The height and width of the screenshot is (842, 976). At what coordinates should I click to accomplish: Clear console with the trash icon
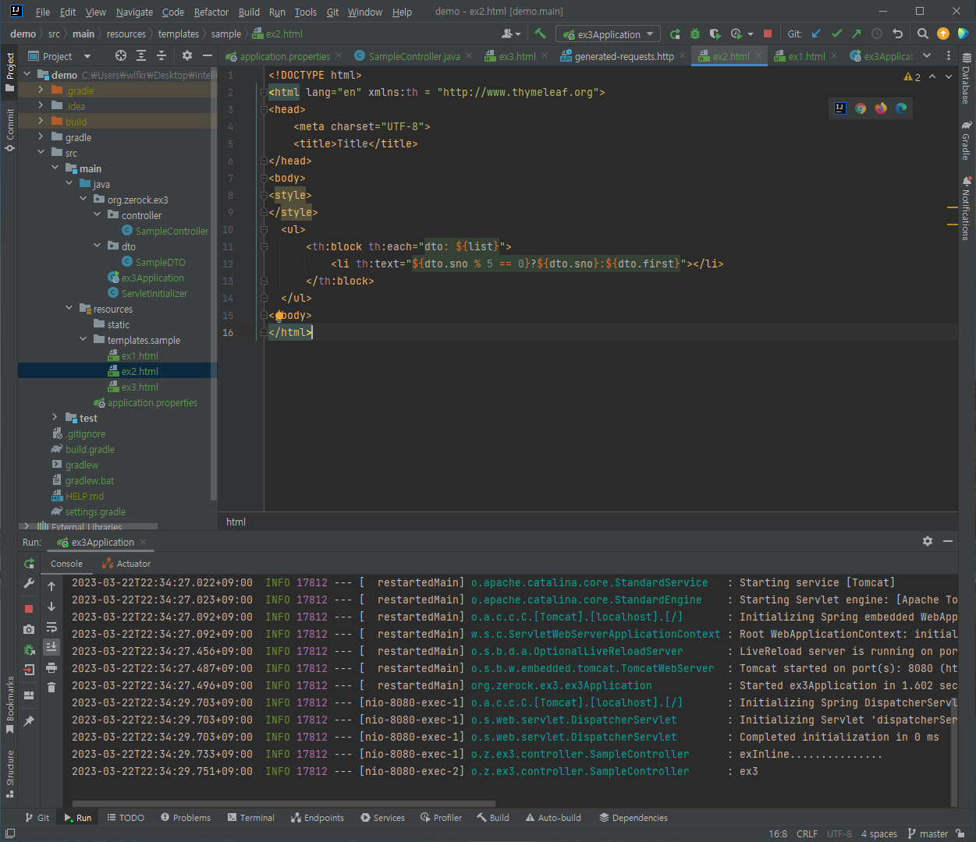(51, 687)
